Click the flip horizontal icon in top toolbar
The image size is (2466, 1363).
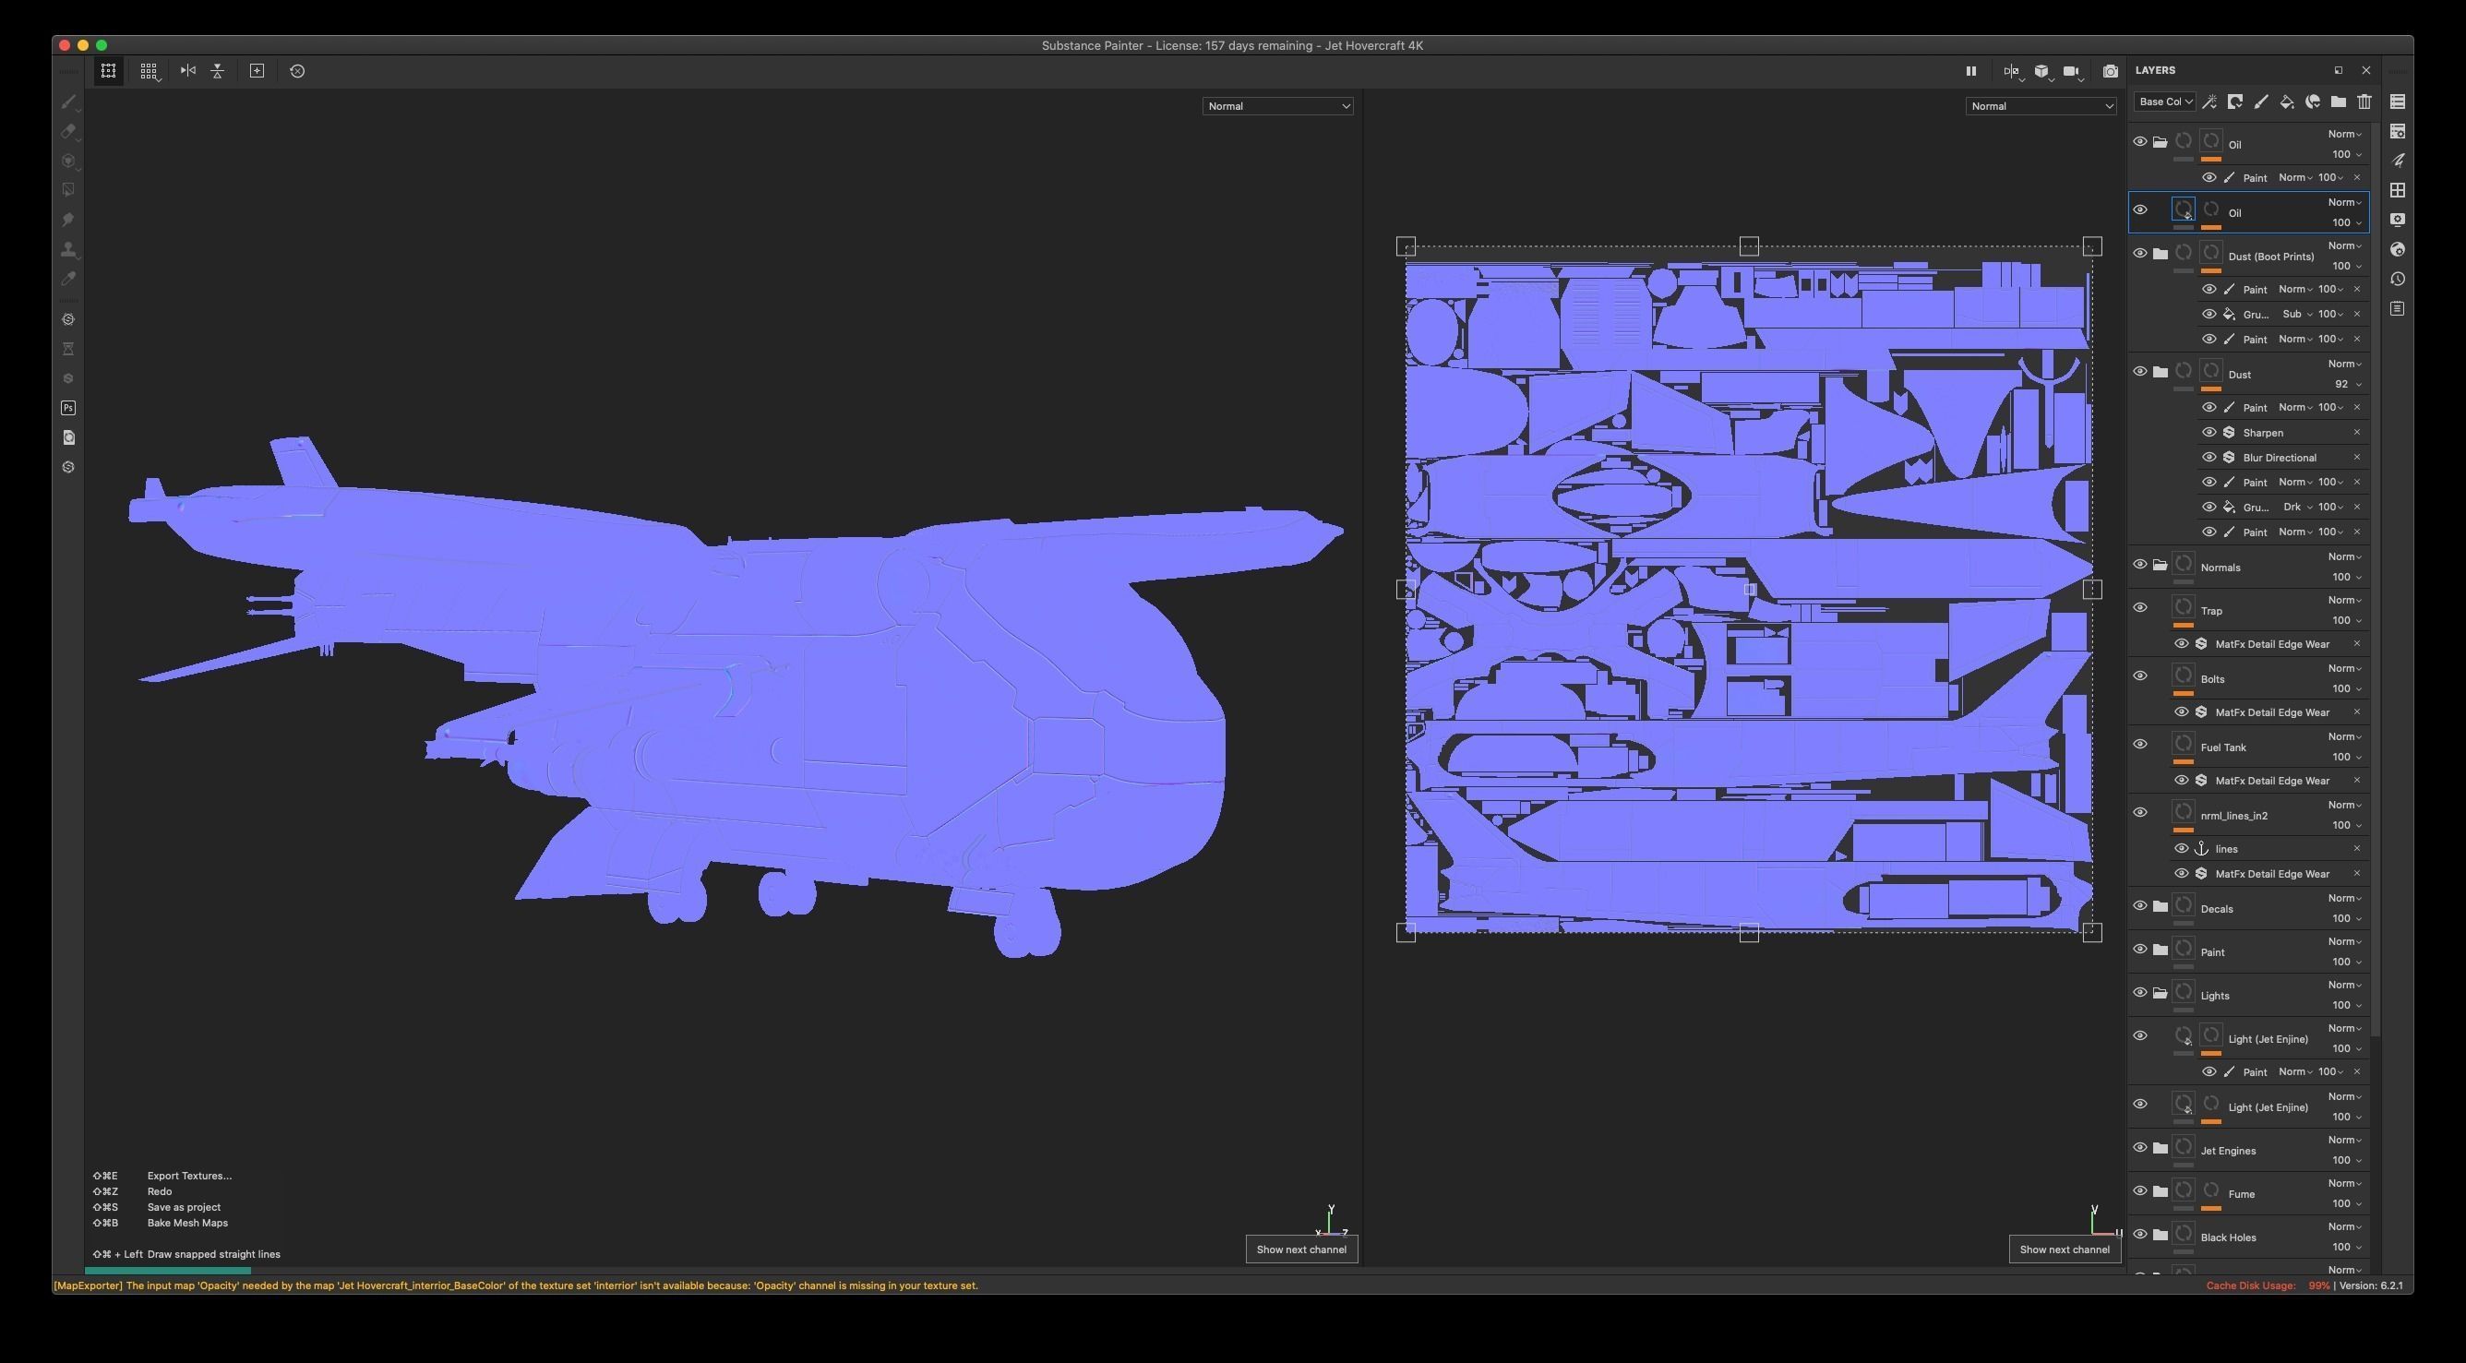click(x=187, y=71)
